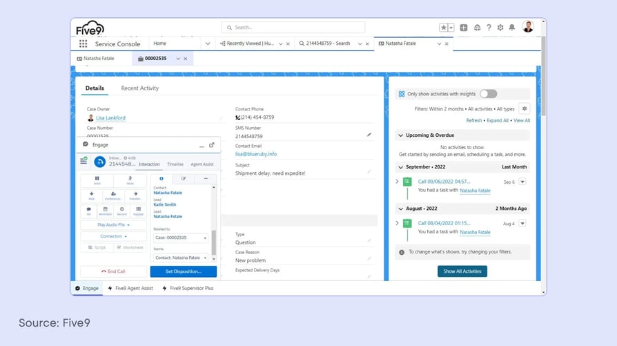Image resolution: width=617 pixels, height=346 pixels.
Task: Open the Notifications bell icon
Action: [x=512, y=28]
